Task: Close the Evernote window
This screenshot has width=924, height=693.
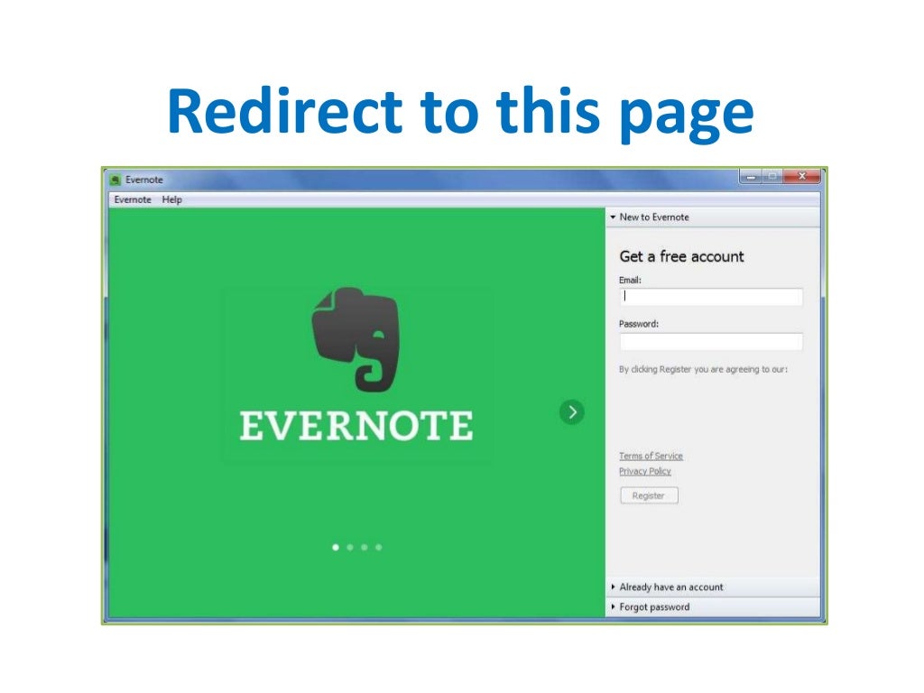Action: 801,176
